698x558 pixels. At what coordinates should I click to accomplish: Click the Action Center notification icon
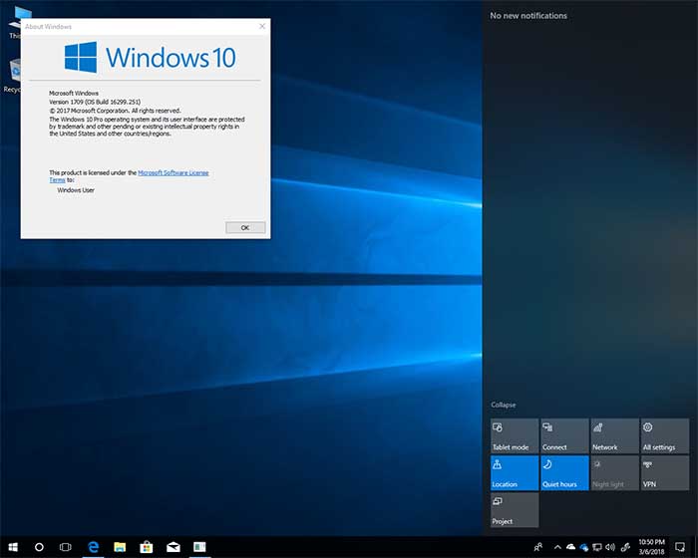tap(682, 547)
